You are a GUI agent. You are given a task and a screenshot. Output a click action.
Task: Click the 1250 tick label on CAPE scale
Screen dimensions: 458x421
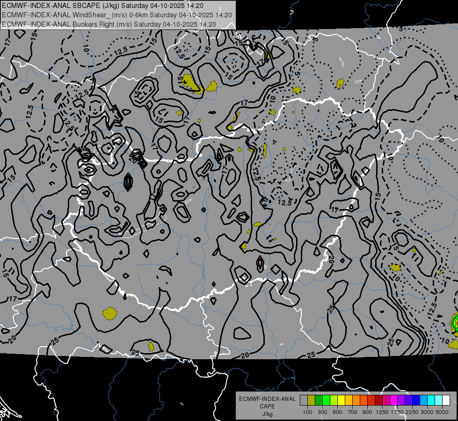tap(382, 412)
